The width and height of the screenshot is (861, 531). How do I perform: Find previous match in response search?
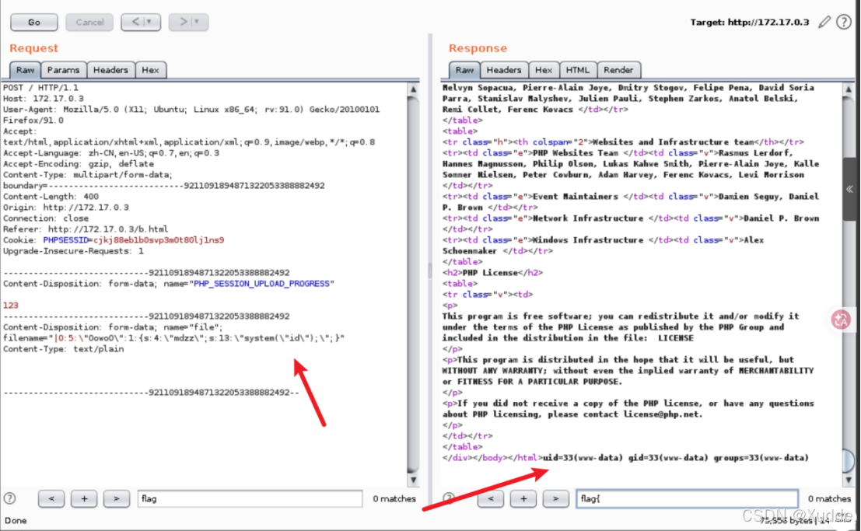(x=490, y=498)
